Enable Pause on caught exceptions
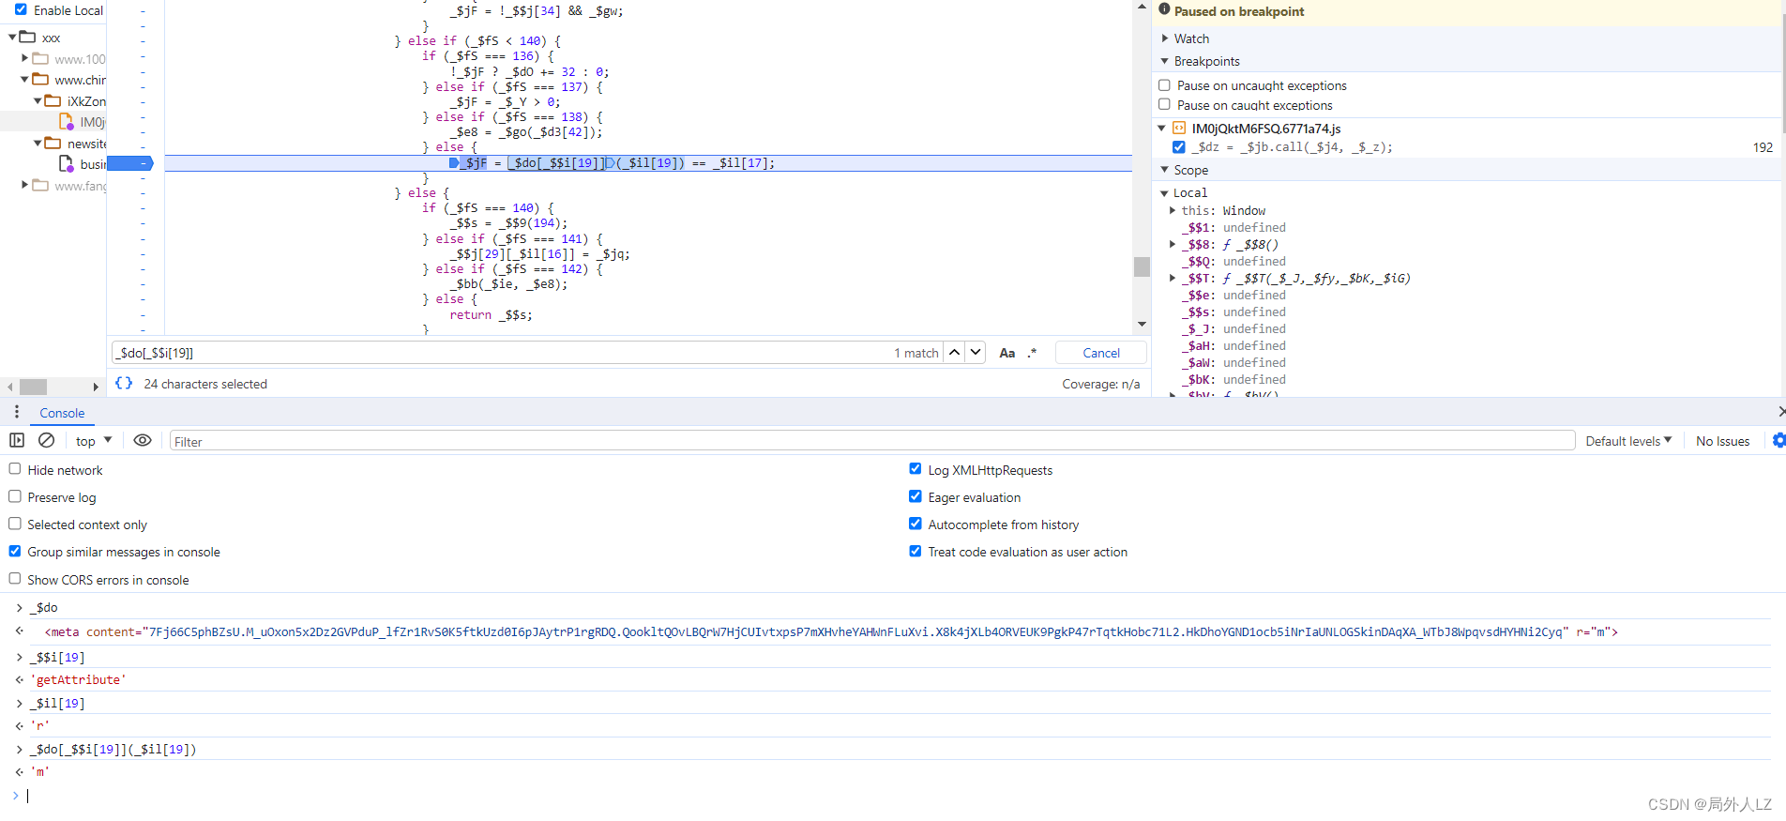The image size is (1786, 821). 1164,104
